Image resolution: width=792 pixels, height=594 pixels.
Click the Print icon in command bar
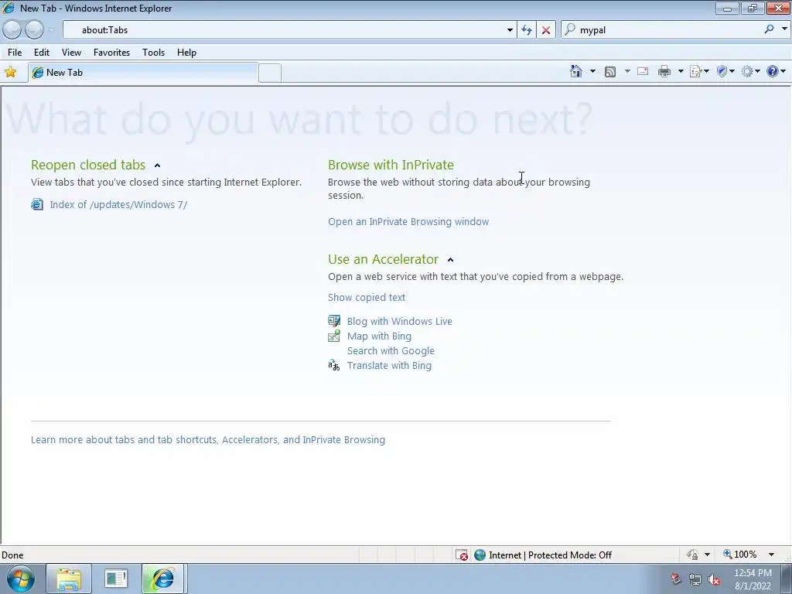tap(664, 72)
